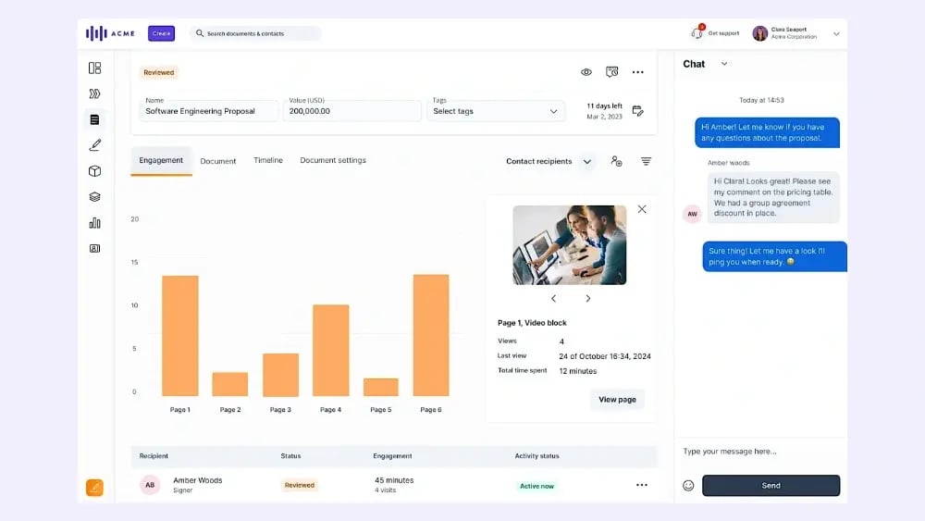Click the Active now status label
This screenshot has width=925, height=521.
536,486
